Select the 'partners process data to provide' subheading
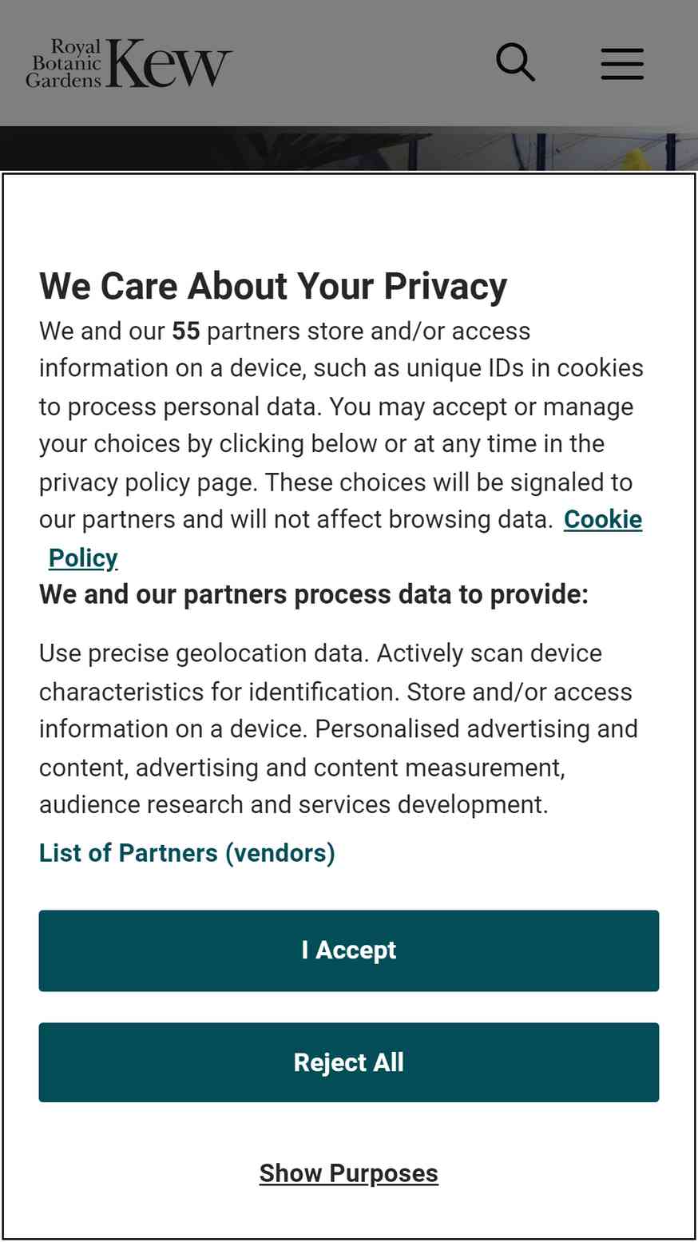The width and height of the screenshot is (698, 1242). (x=314, y=594)
